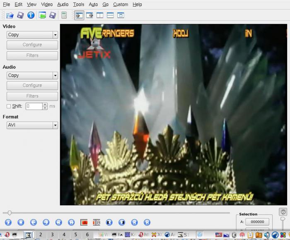Screen dimensions: 290x240
Task: Enable the audio Shift checkbox
Action: pos(9,106)
